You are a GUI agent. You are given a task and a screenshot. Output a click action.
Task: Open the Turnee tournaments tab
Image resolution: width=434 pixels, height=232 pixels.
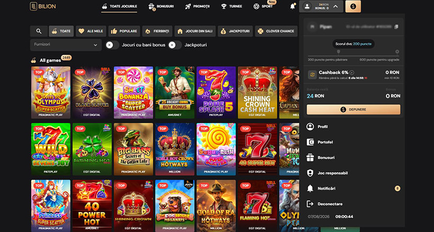click(x=231, y=6)
